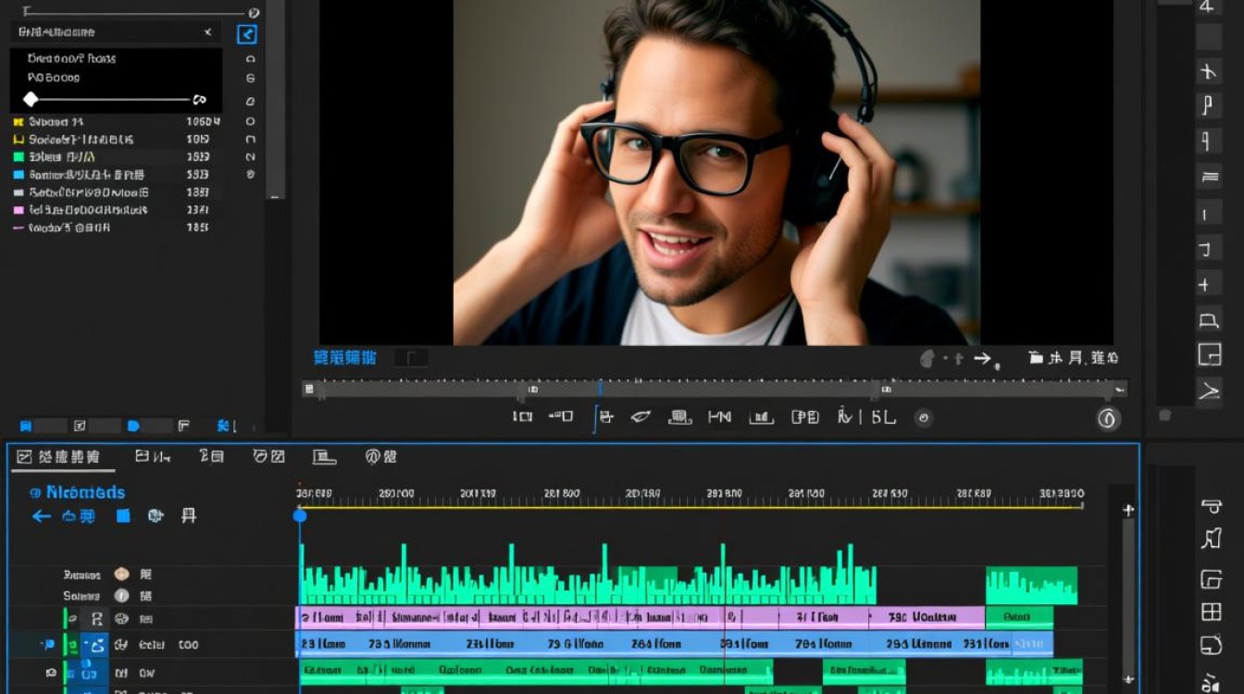
Task: Click the solid blue square icon beside the back arrow
Action: click(123, 516)
